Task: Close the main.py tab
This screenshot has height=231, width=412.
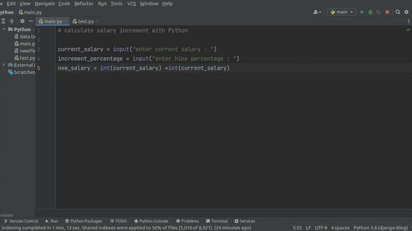Action: pos(66,21)
